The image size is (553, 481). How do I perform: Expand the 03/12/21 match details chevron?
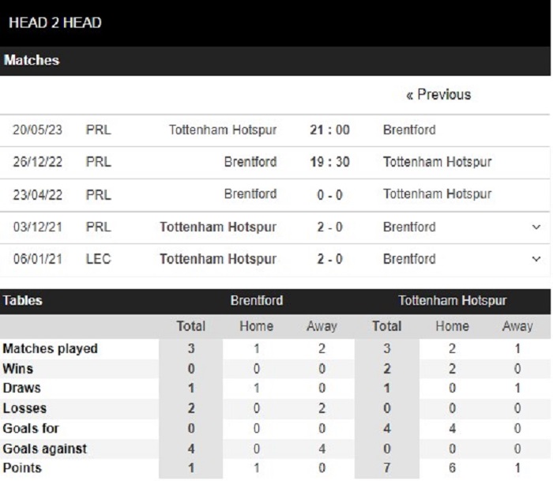[x=537, y=227]
